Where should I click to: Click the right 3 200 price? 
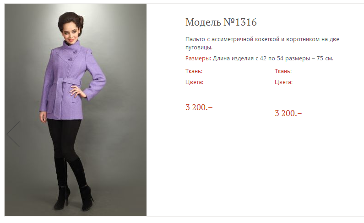[x=288, y=113]
